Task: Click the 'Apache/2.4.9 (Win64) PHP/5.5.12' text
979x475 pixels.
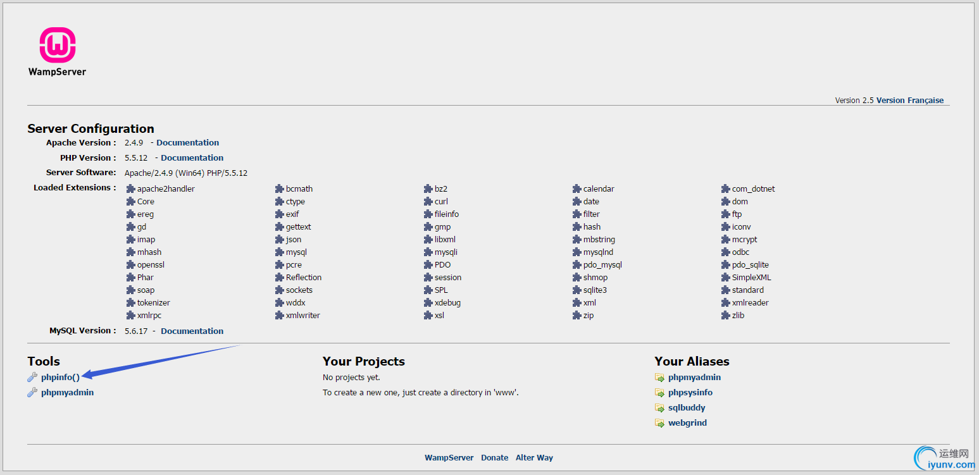Action: tap(186, 173)
